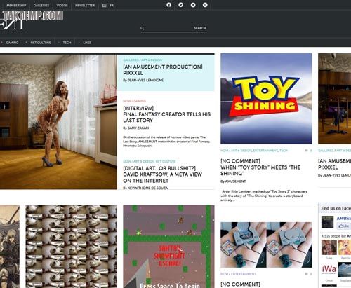
Task: Expand the LIKES category arrow
Action: point(79,43)
